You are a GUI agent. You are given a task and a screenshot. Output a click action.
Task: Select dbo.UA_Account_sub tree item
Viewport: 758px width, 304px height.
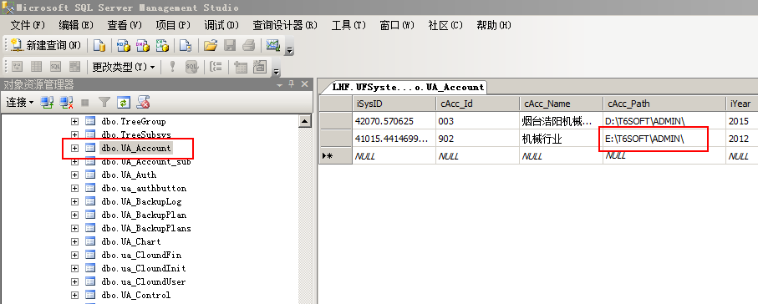point(146,162)
